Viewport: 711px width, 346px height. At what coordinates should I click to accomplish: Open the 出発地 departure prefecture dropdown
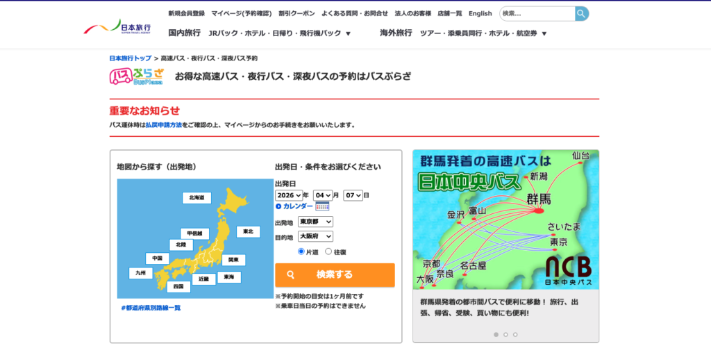[x=315, y=222]
